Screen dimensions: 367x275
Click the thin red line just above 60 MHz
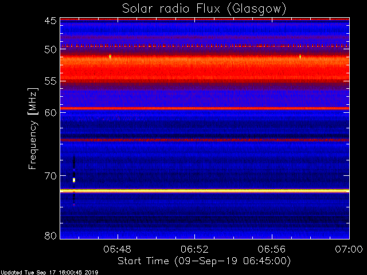pos(205,108)
